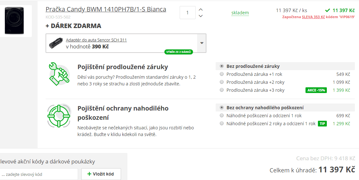Click 'Cena bez DPH: 9 418 Kč' text

tap(326, 158)
